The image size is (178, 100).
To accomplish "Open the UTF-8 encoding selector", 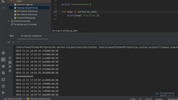I will coord(149,99).
